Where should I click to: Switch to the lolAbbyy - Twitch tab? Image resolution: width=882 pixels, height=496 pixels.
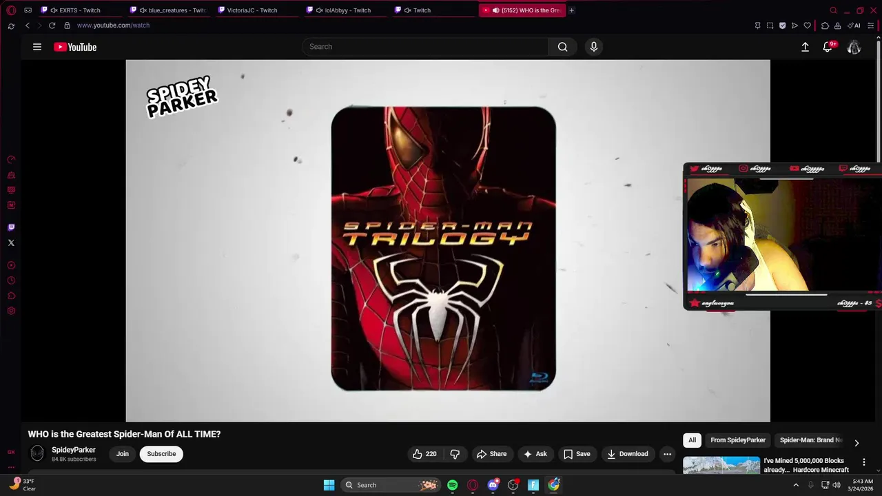click(345, 10)
